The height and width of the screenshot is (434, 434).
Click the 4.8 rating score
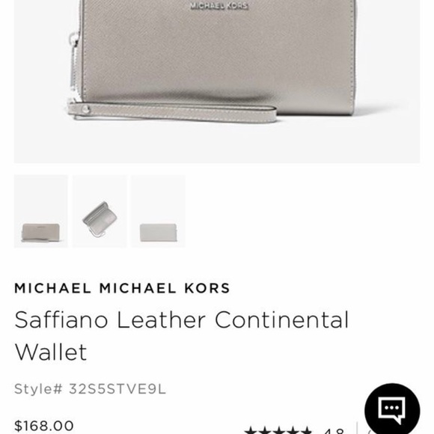333,431
